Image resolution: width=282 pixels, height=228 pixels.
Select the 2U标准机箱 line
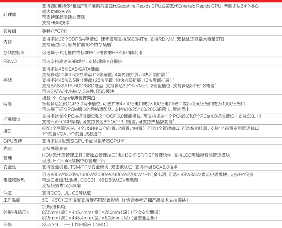coord(54,207)
